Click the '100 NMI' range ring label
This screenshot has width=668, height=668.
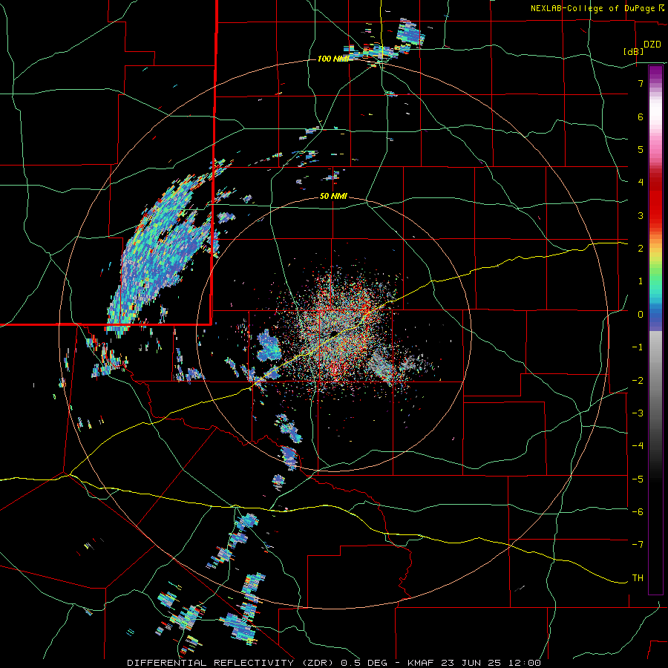[333, 59]
